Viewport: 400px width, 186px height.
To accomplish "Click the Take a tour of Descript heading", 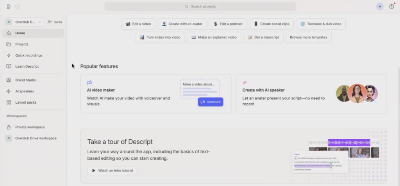I will (120, 142).
